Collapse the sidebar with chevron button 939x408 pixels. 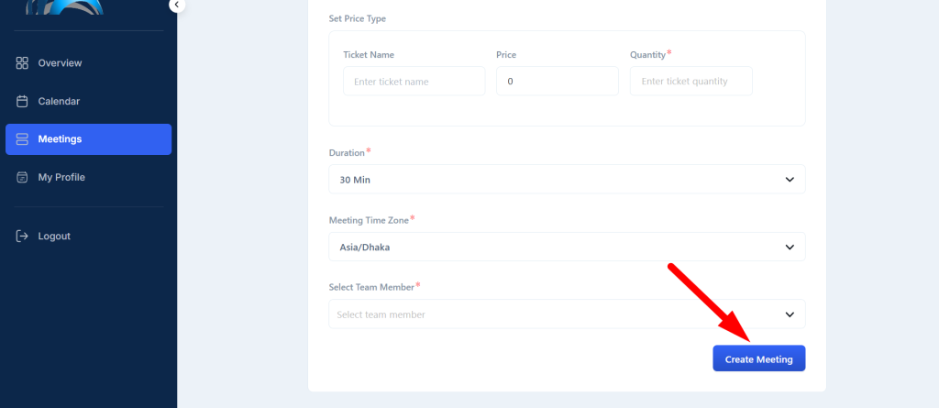coord(177,5)
